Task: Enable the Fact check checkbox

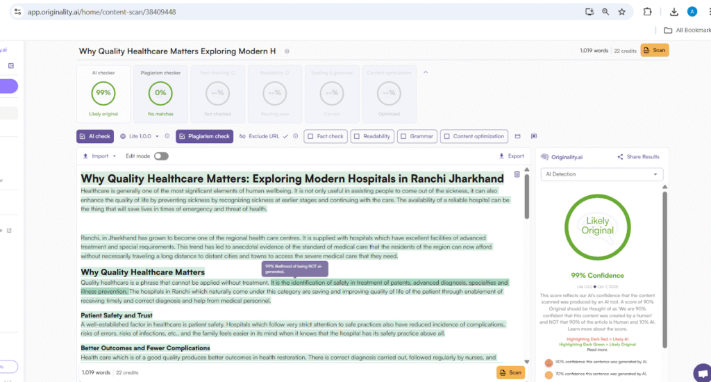Action: (x=310, y=136)
